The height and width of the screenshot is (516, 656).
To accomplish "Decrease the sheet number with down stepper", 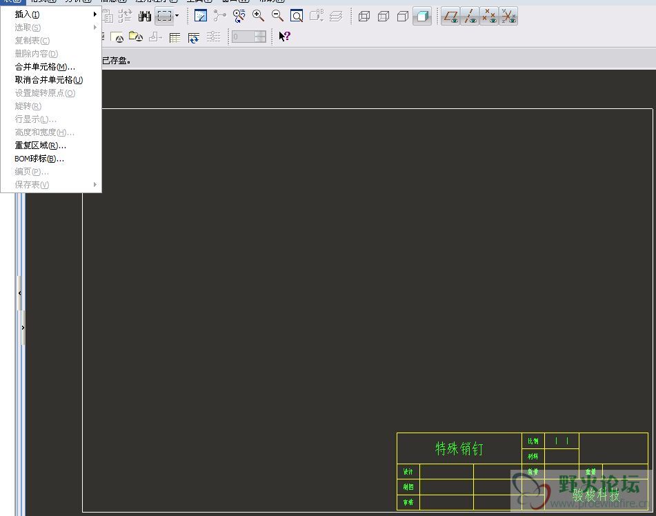I will [x=260, y=39].
